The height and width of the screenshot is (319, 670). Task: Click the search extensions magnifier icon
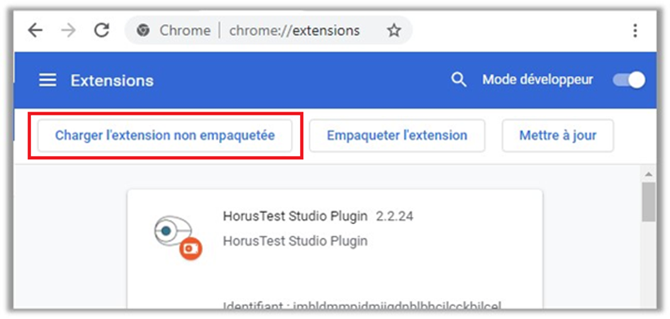(459, 80)
